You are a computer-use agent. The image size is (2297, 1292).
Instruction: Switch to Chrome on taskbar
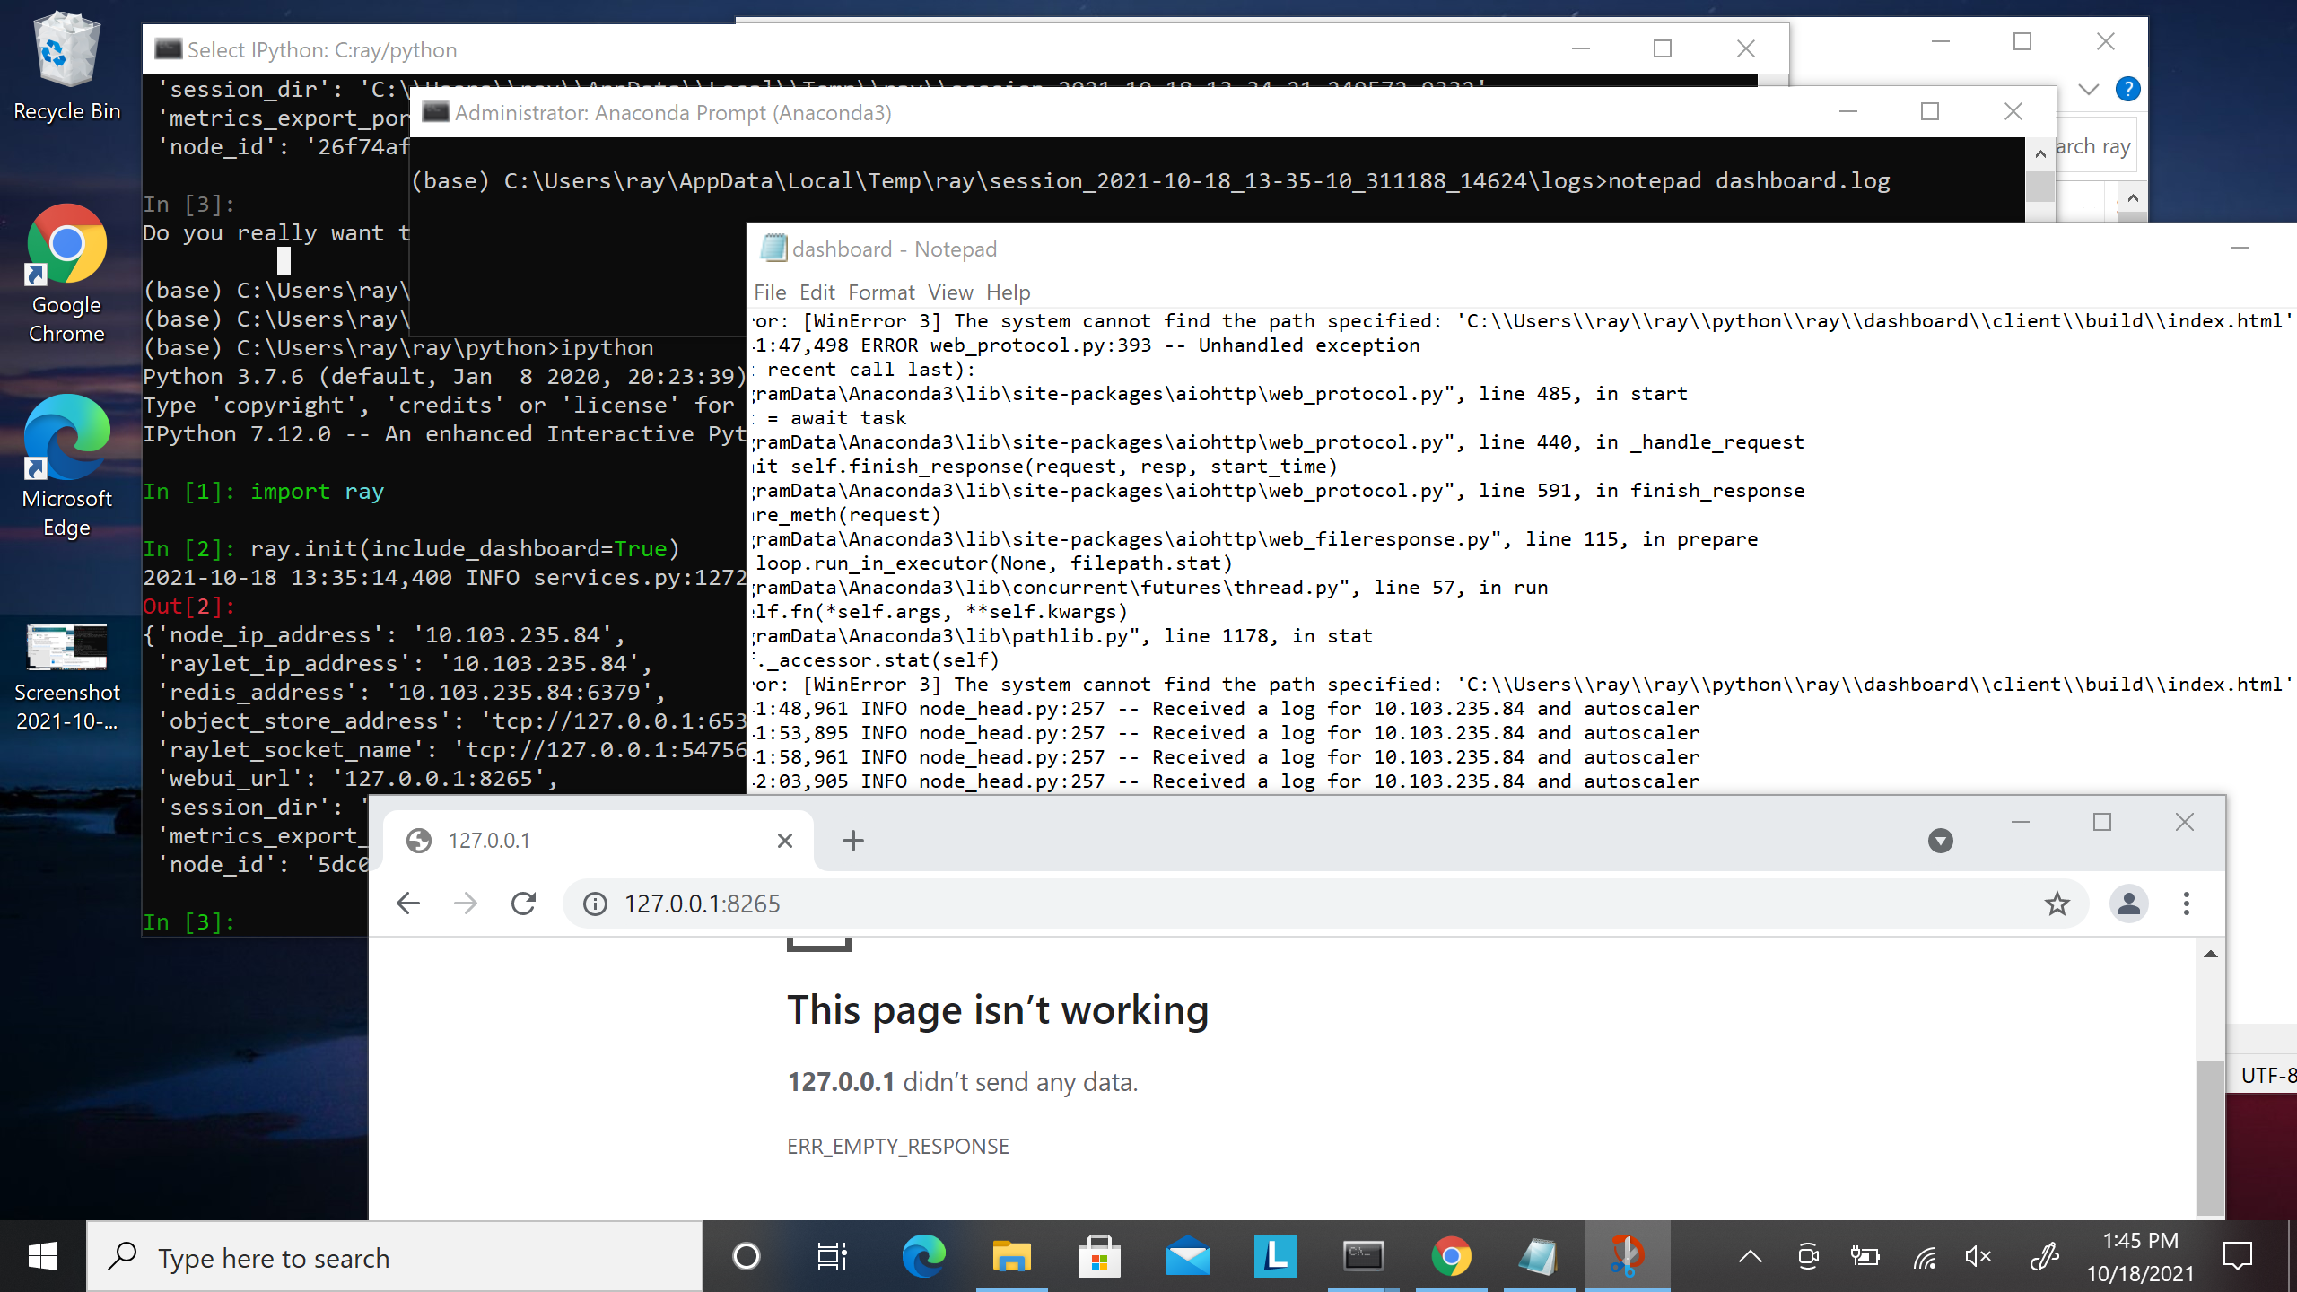(x=1451, y=1257)
